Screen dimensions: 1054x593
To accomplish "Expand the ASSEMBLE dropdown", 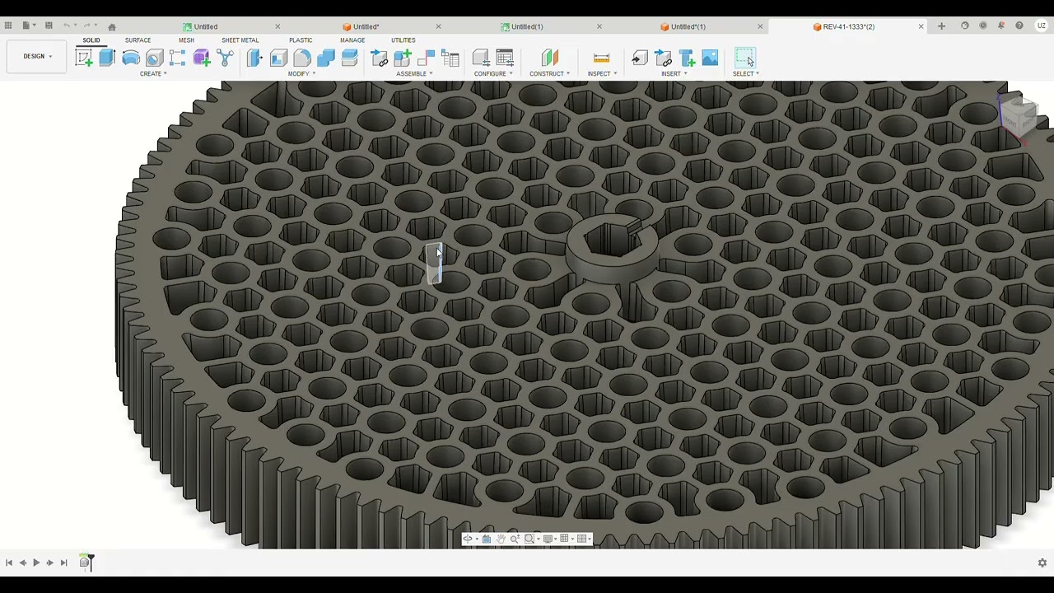I will point(414,74).
